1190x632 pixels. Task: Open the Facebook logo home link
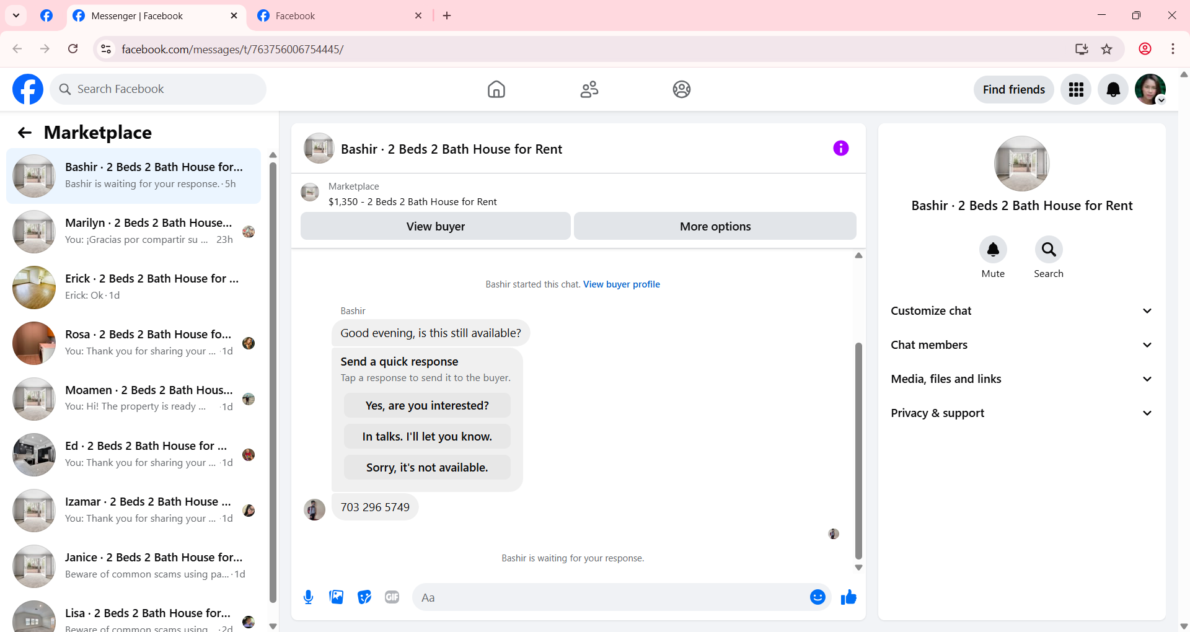(x=28, y=89)
